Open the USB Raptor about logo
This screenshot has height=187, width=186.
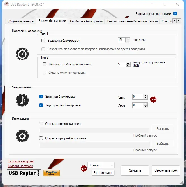(x=24, y=173)
